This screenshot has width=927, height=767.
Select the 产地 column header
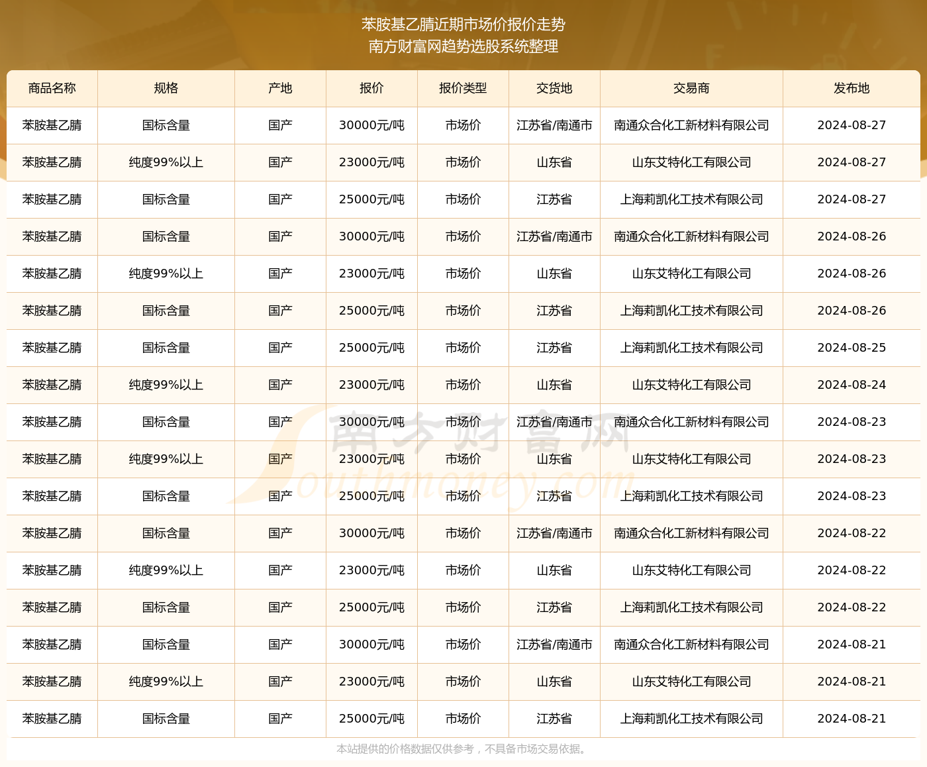(x=280, y=88)
